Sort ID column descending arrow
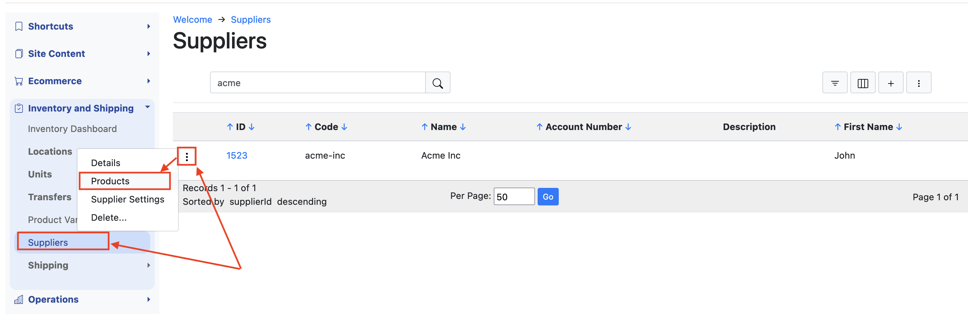Screen dimensions: 968x314 pos(252,127)
